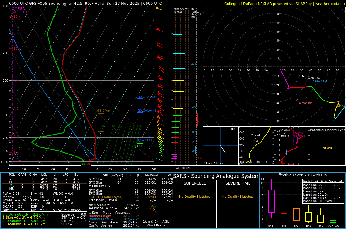Click the Storm Slinky white line plot
Screen dimensions: 346x229
pos(223,149)
